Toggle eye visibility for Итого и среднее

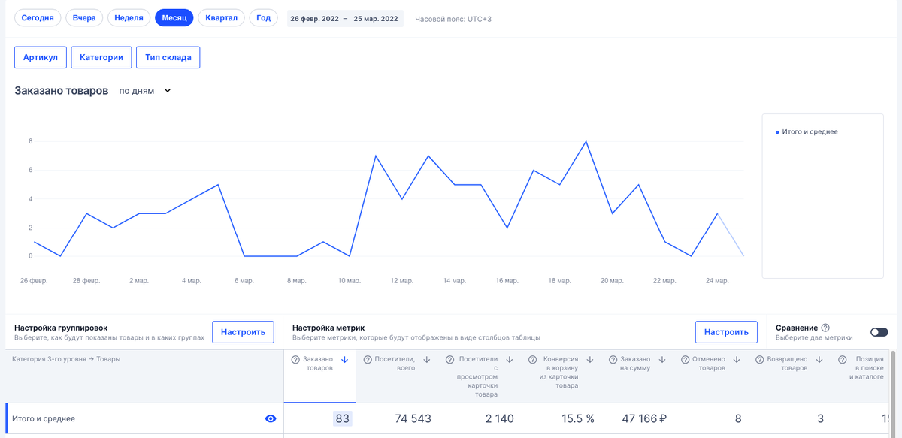pos(271,418)
